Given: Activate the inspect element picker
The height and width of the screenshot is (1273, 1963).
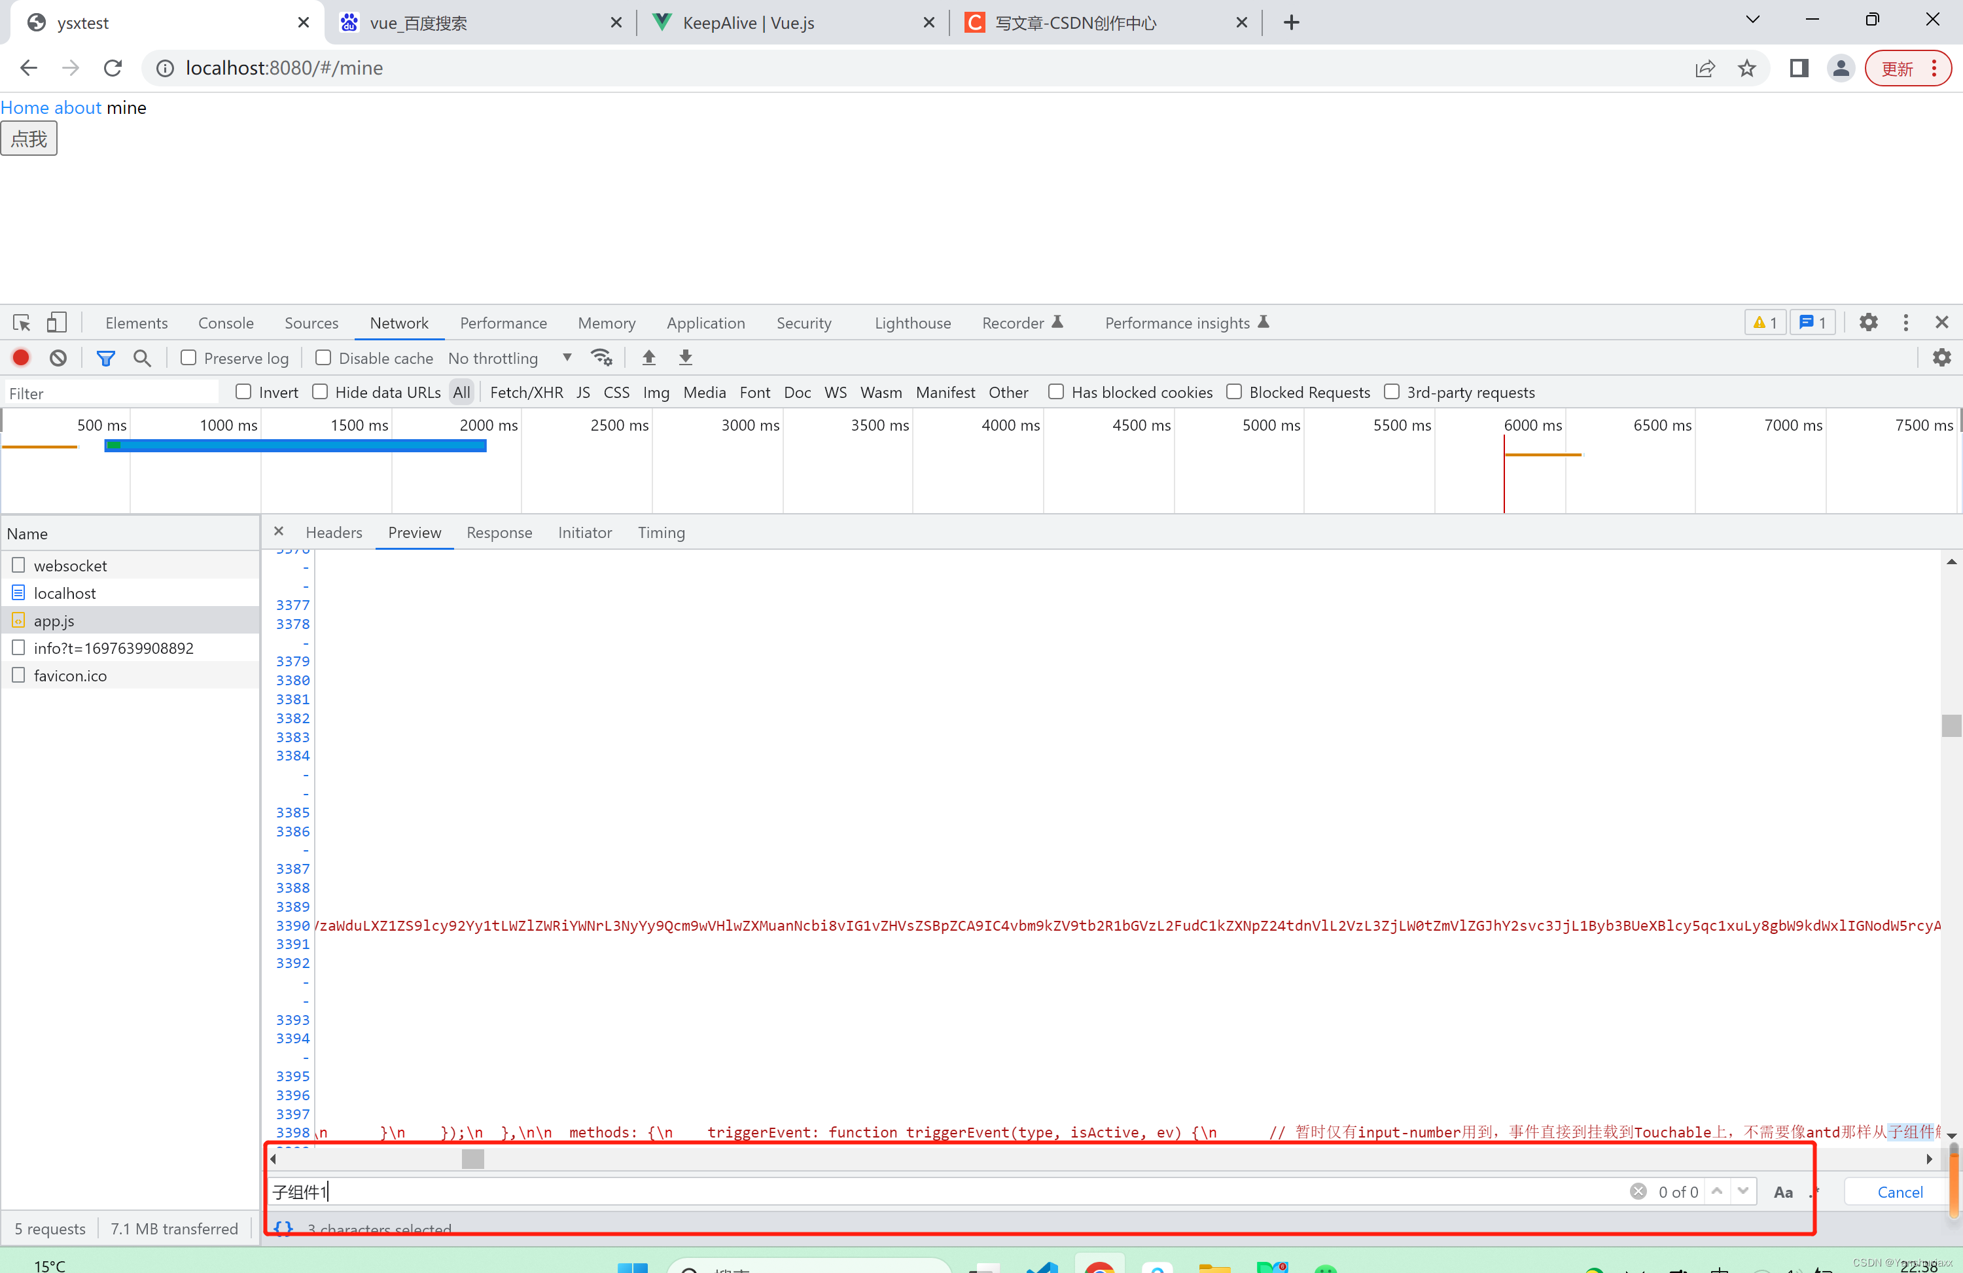Looking at the screenshot, I should click(x=22, y=323).
